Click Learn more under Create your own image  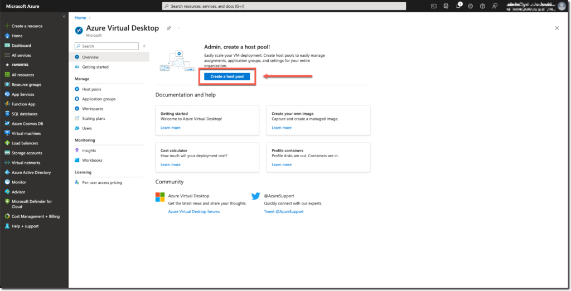point(282,128)
